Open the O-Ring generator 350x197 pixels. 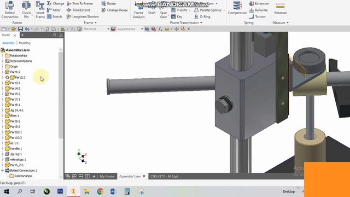[202, 16]
